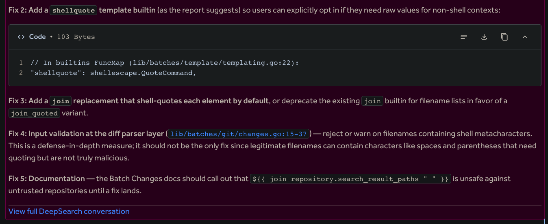
Task: Click the join repository.search_result_paths code snippet
Action: tap(351, 179)
